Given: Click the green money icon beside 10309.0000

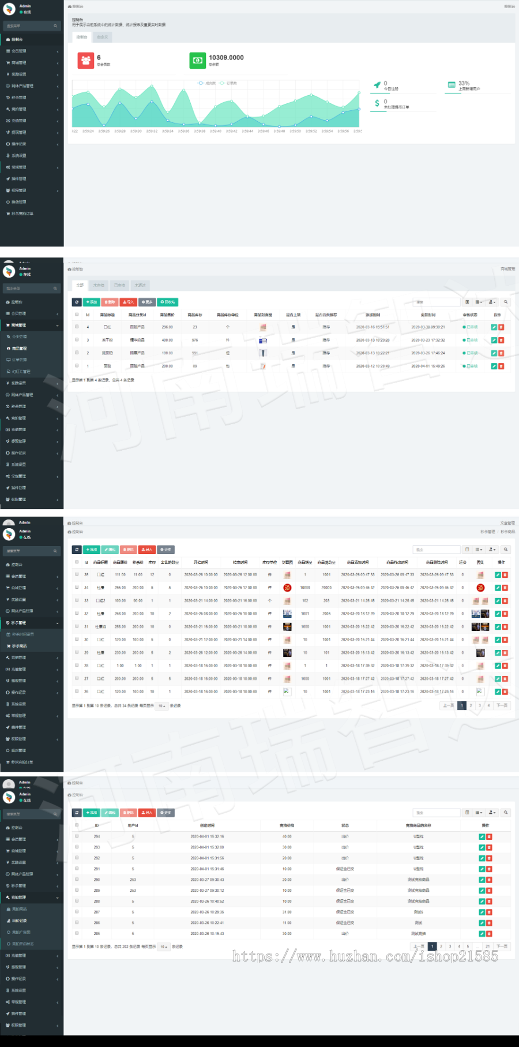Looking at the screenshot, I should pos(198,60).
